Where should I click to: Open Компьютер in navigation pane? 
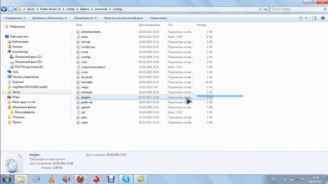(x=20, y=52)
